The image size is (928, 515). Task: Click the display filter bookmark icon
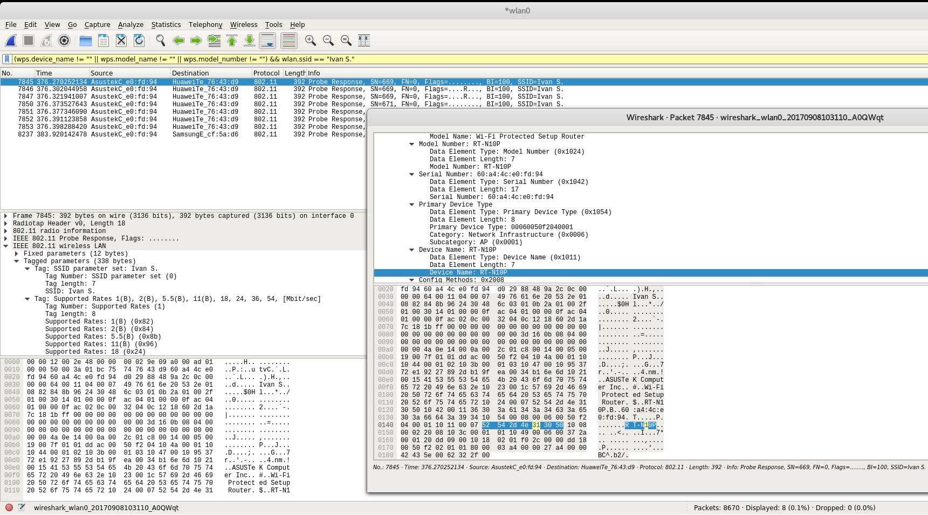click(x=7, y=59)
